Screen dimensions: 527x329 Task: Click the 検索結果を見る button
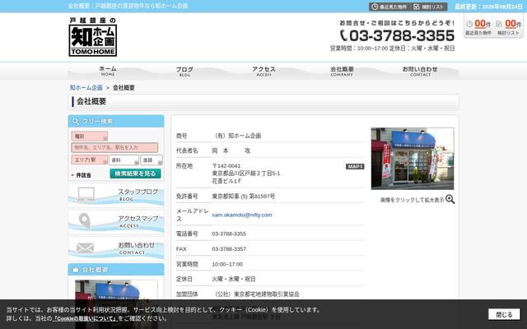point(135,174)
